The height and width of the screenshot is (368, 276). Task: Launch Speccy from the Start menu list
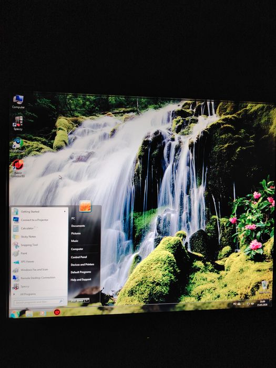coord(39,287)
